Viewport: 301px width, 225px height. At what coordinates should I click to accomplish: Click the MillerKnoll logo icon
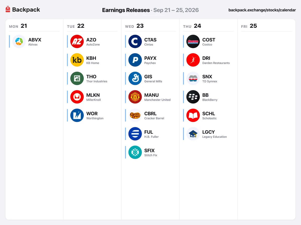[77, 97]
